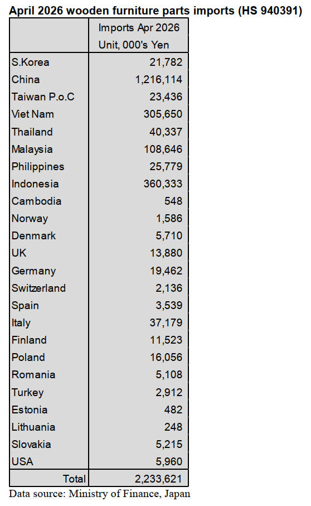311x506 pixels.
Task: Select the S.Korea row label
Action: 30,62
